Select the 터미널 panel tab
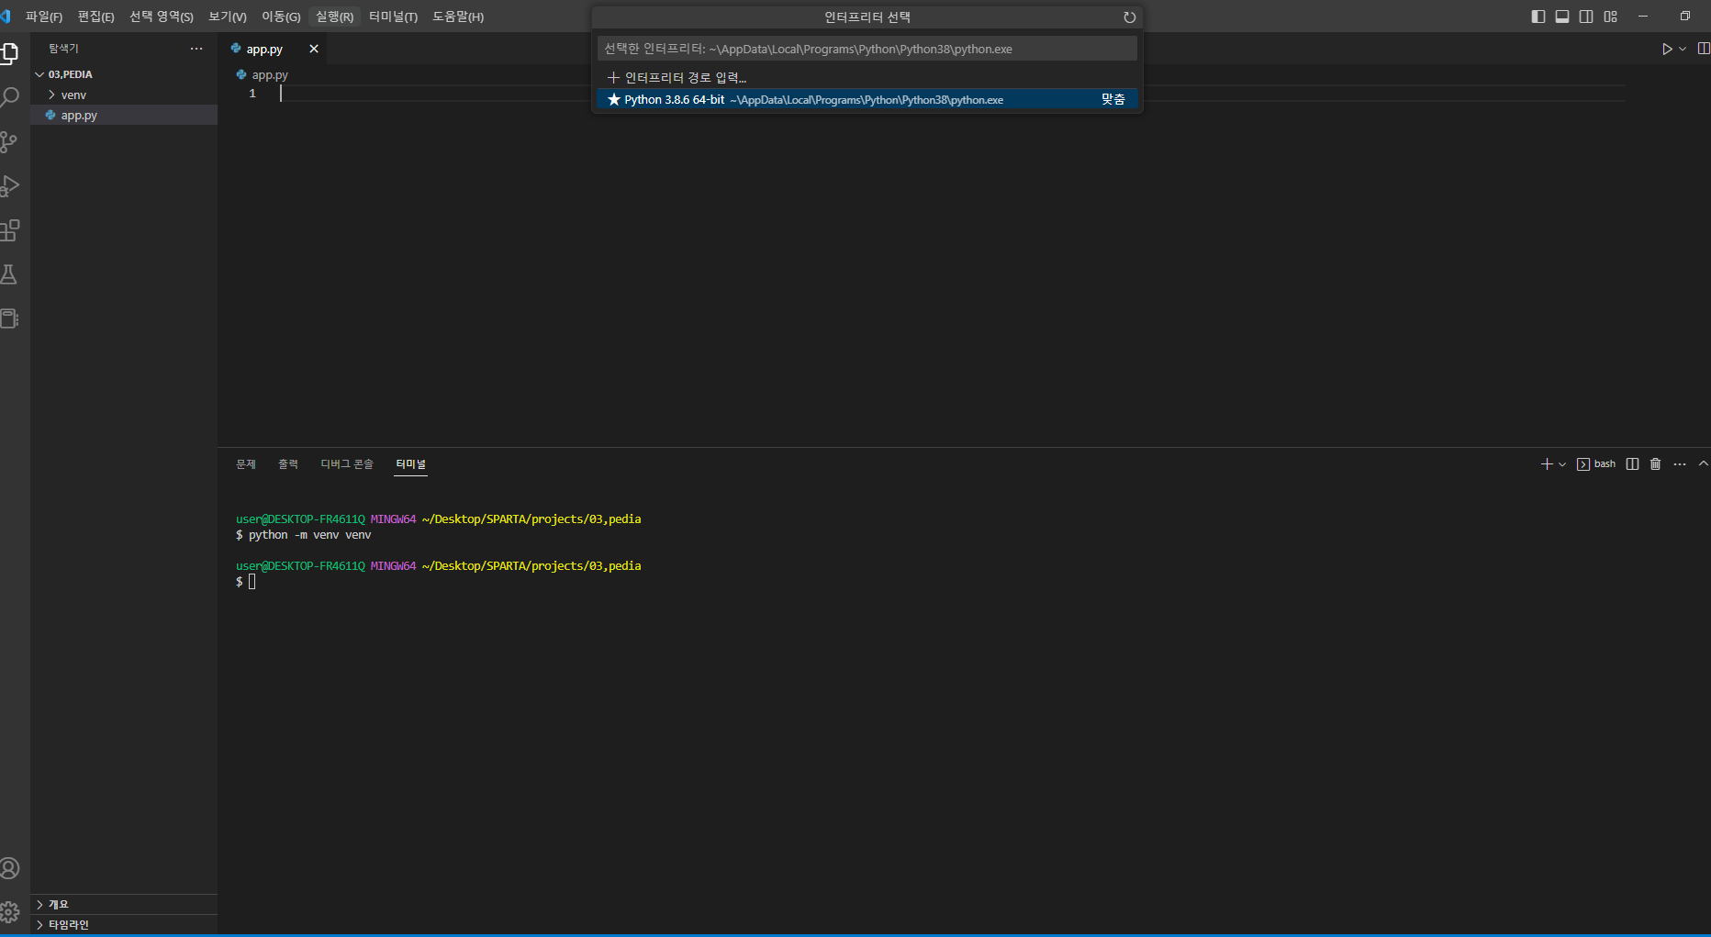Image resolution: width=1711 pixels, height=937 pixels. [411, 464]
